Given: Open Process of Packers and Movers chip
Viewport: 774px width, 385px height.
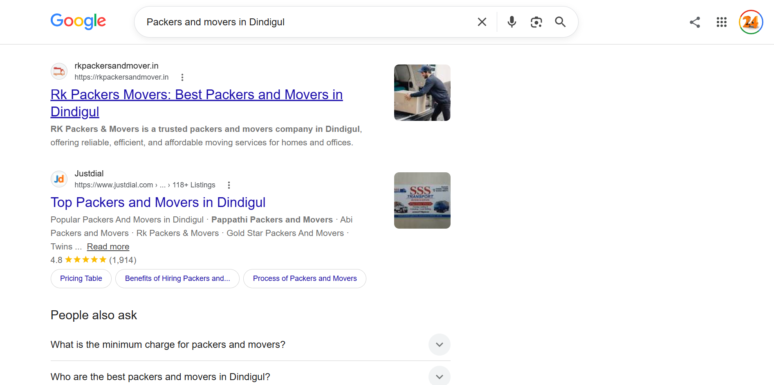Looking at the screenshot, I should pyautogui.click(x=305, y=278).
